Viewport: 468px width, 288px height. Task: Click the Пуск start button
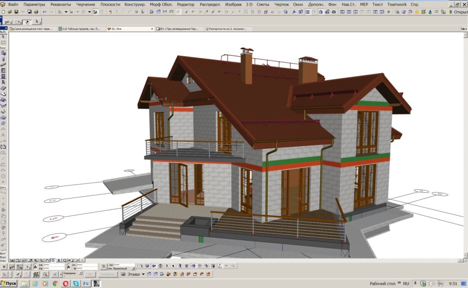[x=9, y=284]
